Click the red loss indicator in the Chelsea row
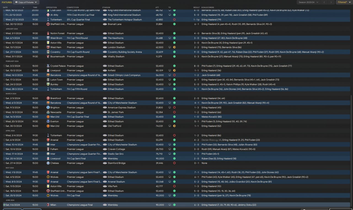The image size is (353, 210). [x=174, y=163]
